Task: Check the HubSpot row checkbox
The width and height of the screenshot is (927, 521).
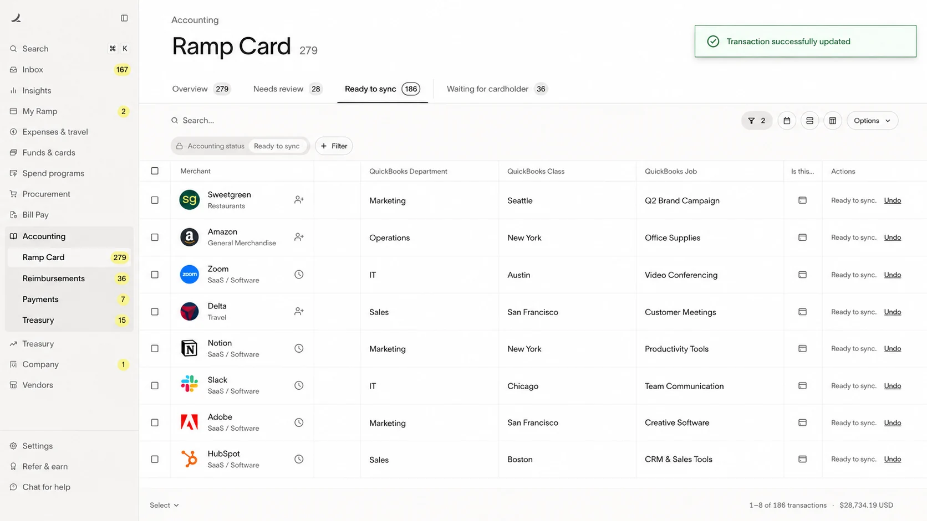Action: click(155, 459)
